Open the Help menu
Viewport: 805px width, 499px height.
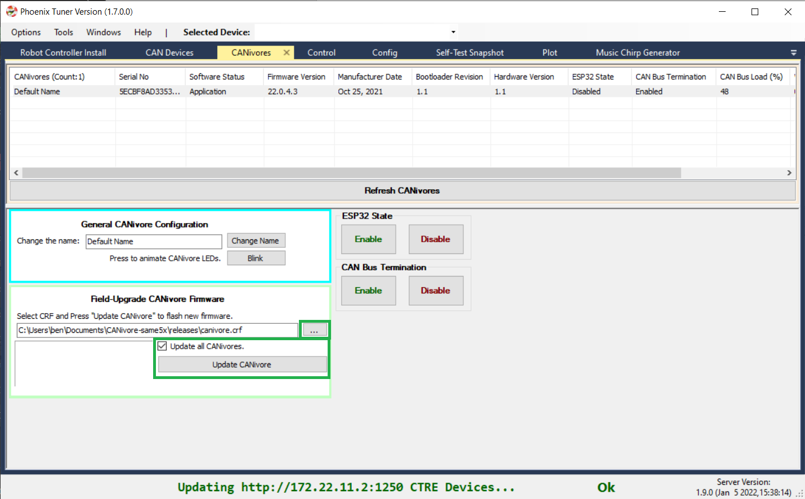point(143,32)
